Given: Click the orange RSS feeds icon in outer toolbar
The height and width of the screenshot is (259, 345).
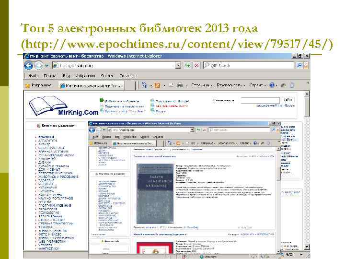Looking at the screenshot, I should pos(157,85).
